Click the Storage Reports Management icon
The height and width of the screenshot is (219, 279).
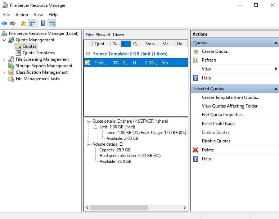pos(11,66)
